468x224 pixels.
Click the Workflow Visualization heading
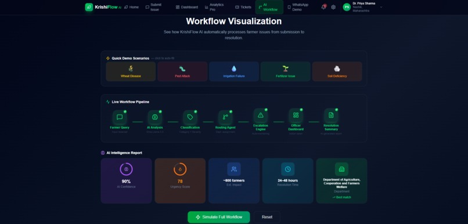pos(234,21)
